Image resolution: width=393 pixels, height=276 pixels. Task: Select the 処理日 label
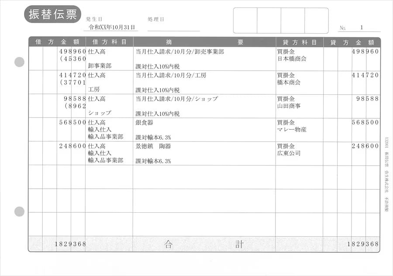click(155, 19)
